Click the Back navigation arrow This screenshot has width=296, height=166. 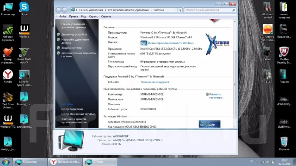tap(59, 10)
